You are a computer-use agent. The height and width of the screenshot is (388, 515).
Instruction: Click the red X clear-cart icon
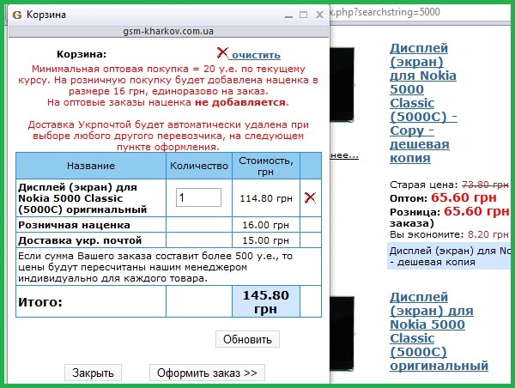click(x=222, y=53)
